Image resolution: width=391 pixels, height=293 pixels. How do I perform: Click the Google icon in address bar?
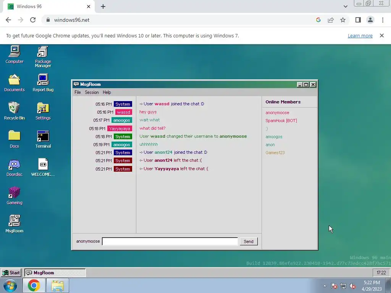(318, 20)
